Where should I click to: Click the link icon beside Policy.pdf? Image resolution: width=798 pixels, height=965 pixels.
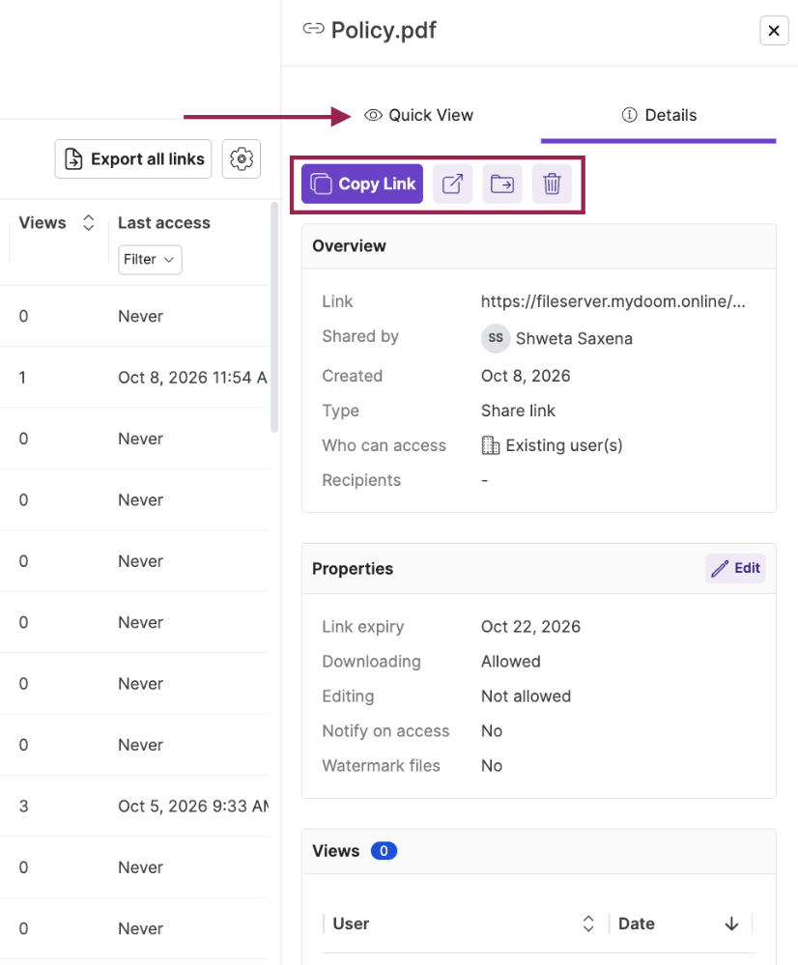pos(313,28)
